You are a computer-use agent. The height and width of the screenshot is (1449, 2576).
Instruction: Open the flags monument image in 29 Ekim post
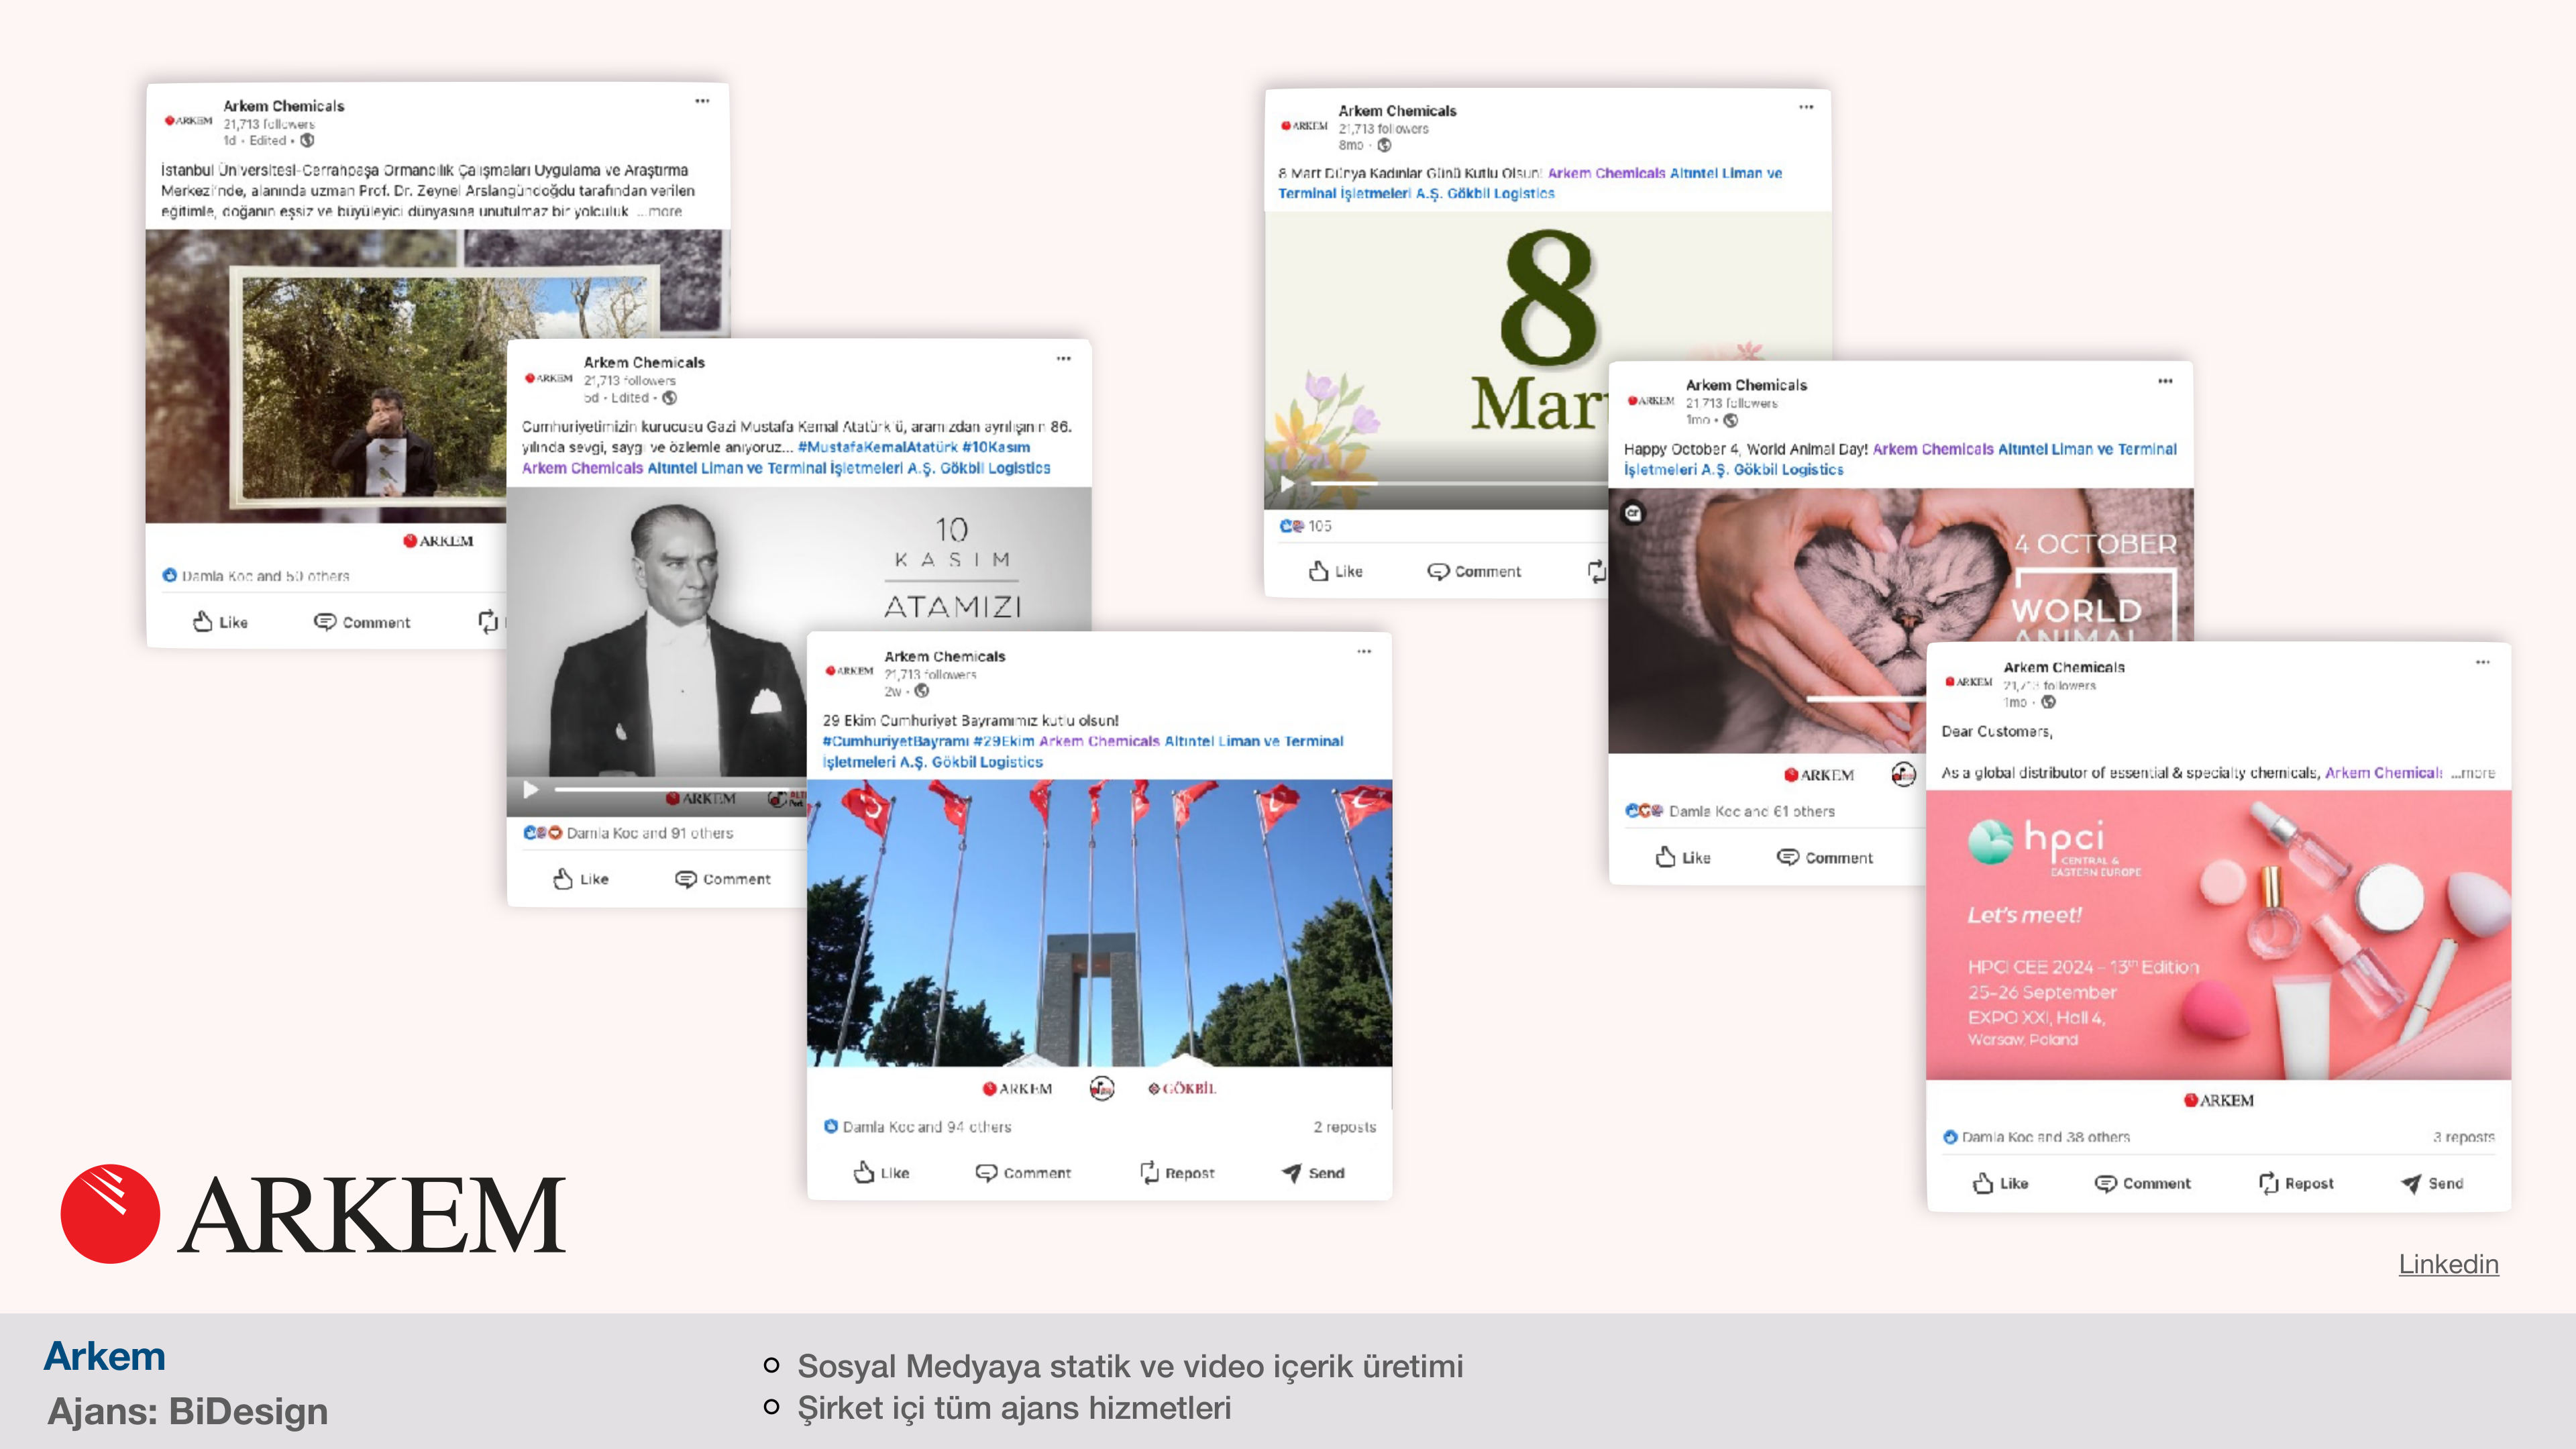click(1099, 923)
